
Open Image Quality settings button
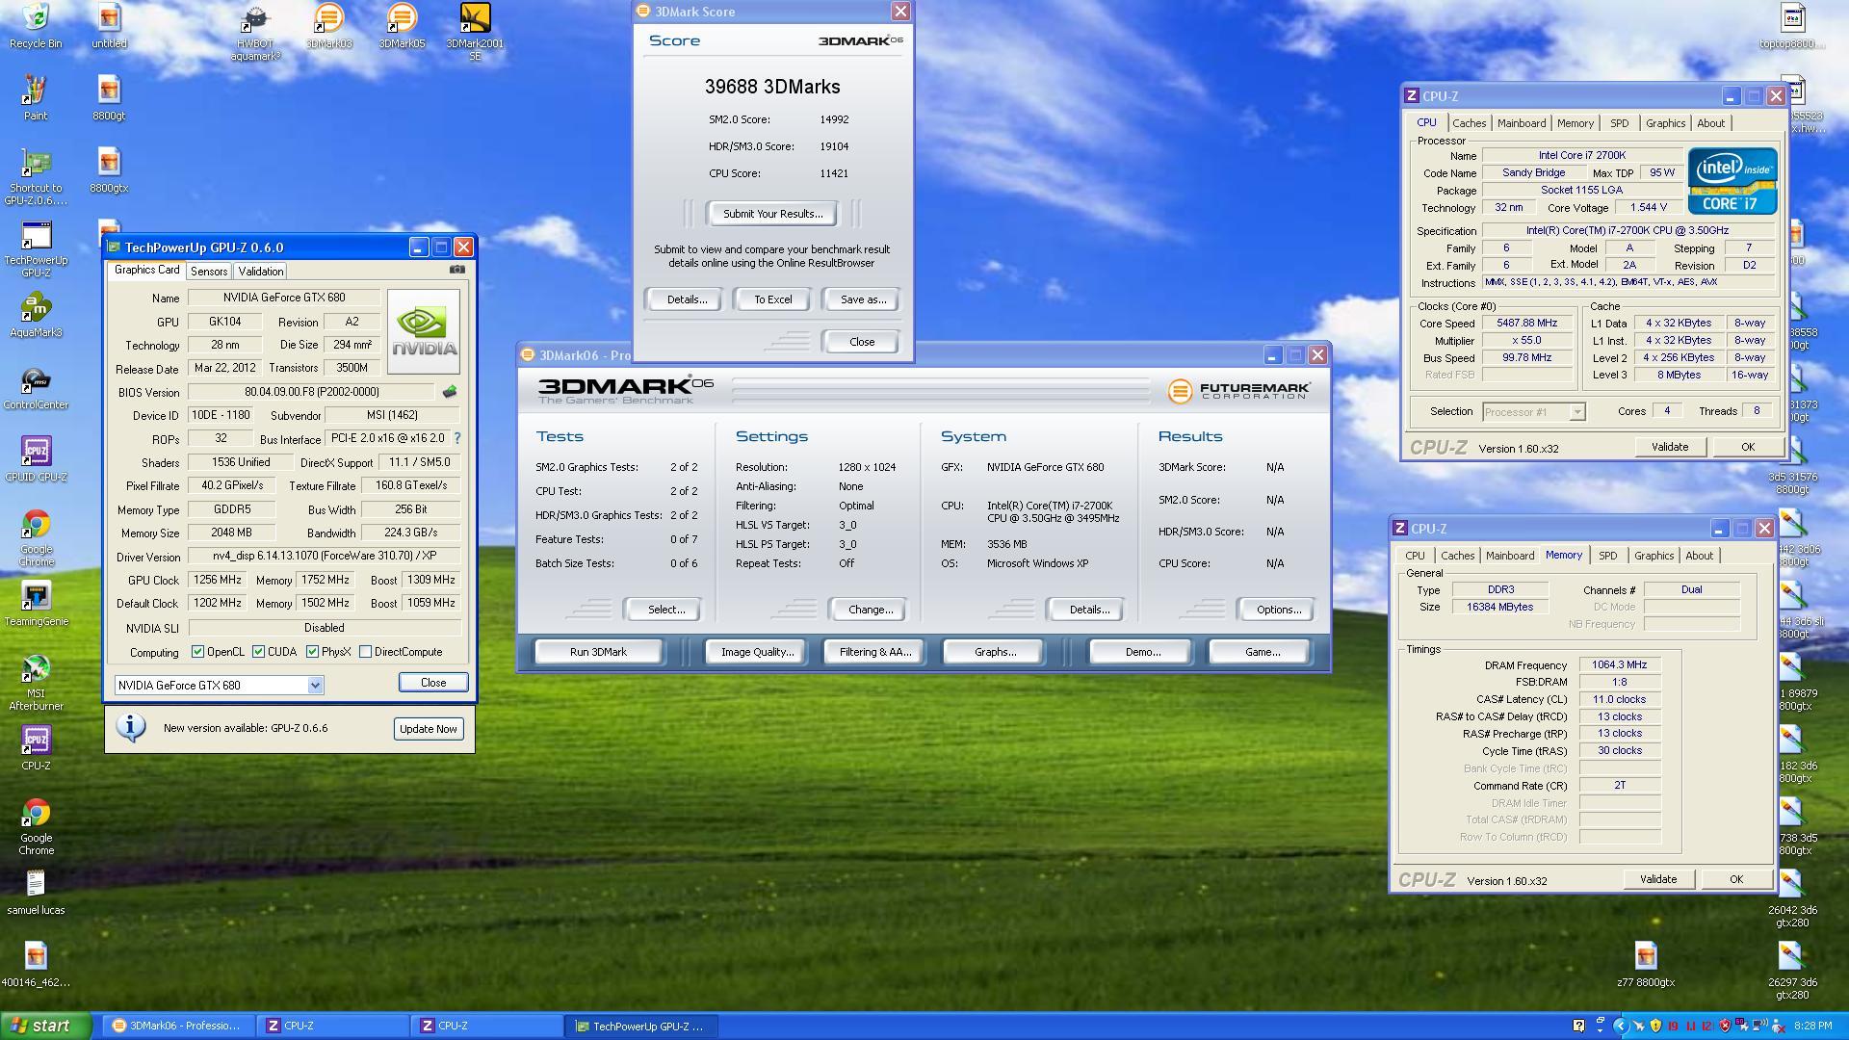(x=757, y=652)
